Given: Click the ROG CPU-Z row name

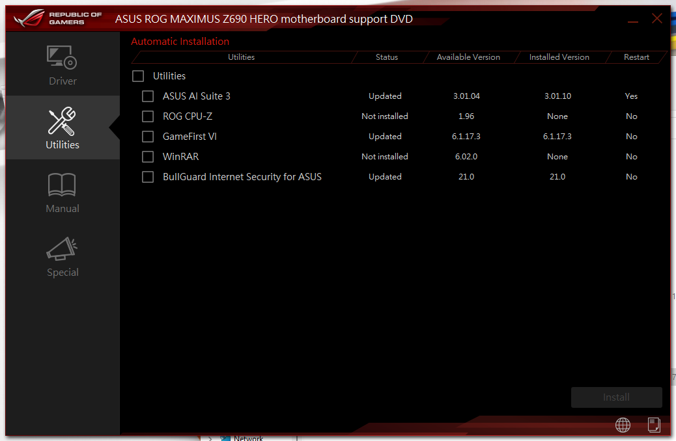Looking at the screenshot, I should click(188, 116).
